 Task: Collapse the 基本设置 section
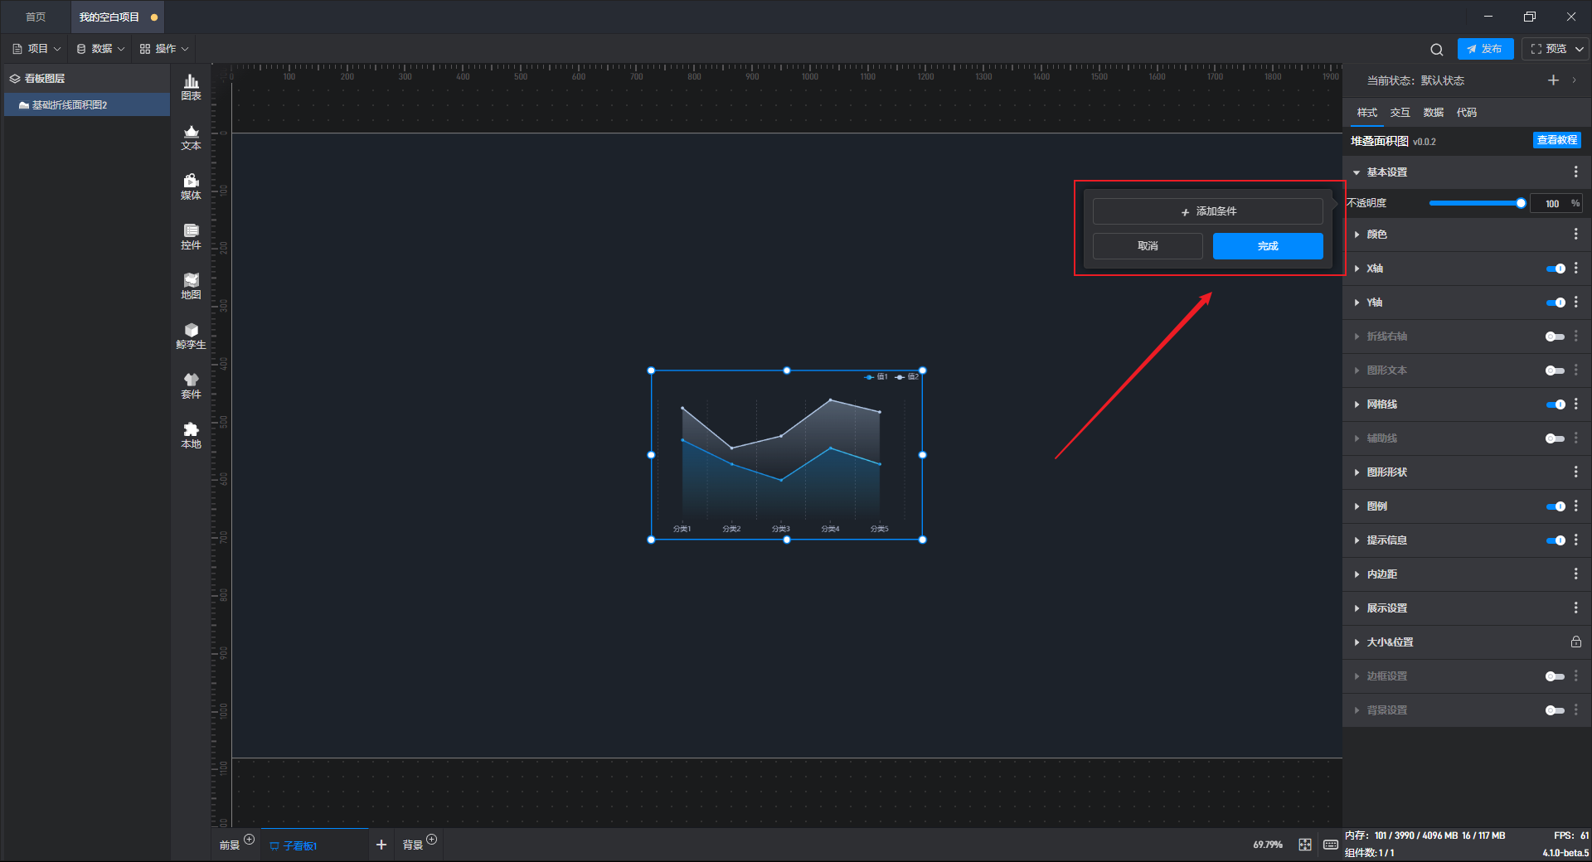coord(1357,172)
